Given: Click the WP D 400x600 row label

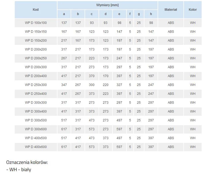Looking at the screenshot, I should [36, 147].
